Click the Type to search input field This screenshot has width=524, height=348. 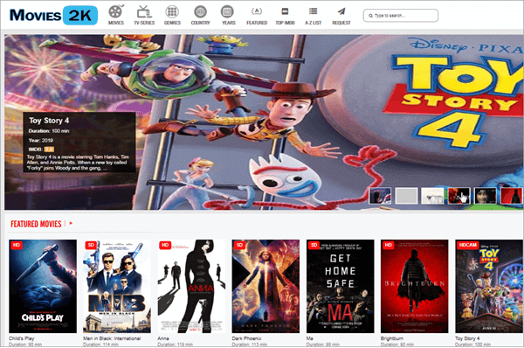(401, 16)
